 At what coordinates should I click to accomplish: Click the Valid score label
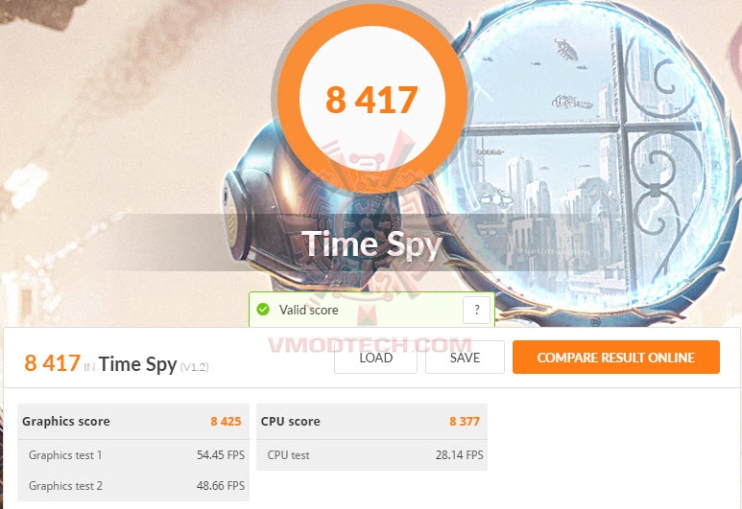tap(308, 310)
